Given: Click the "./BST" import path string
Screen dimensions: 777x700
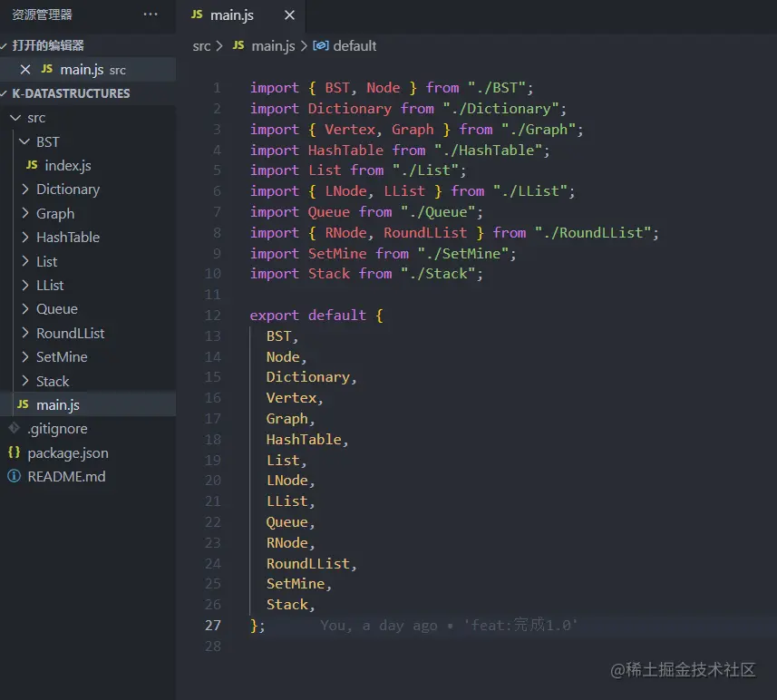Looking at the screenshot, I should point(496,88).
